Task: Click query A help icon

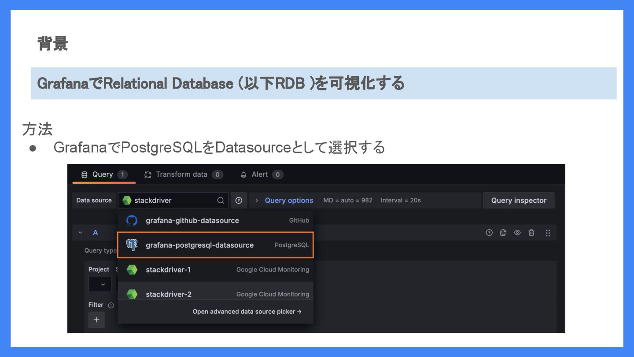Action: pyautogui.click(x=489, y=232)
